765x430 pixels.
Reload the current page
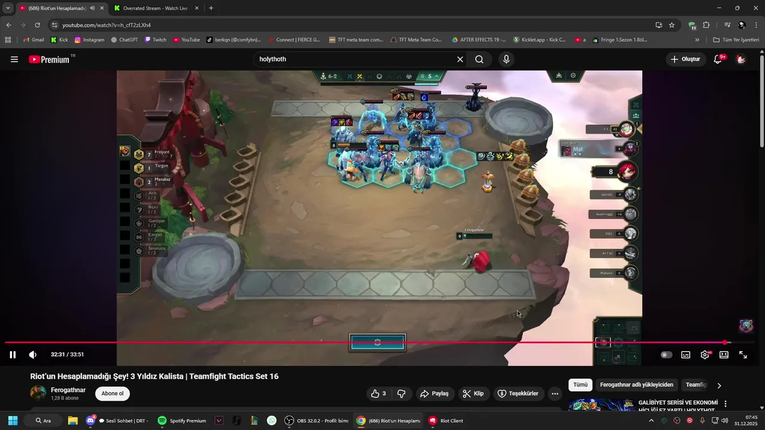point(37,25)
